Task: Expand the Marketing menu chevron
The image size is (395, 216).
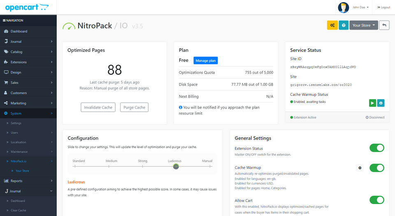Action: click(x=51, y=103)
